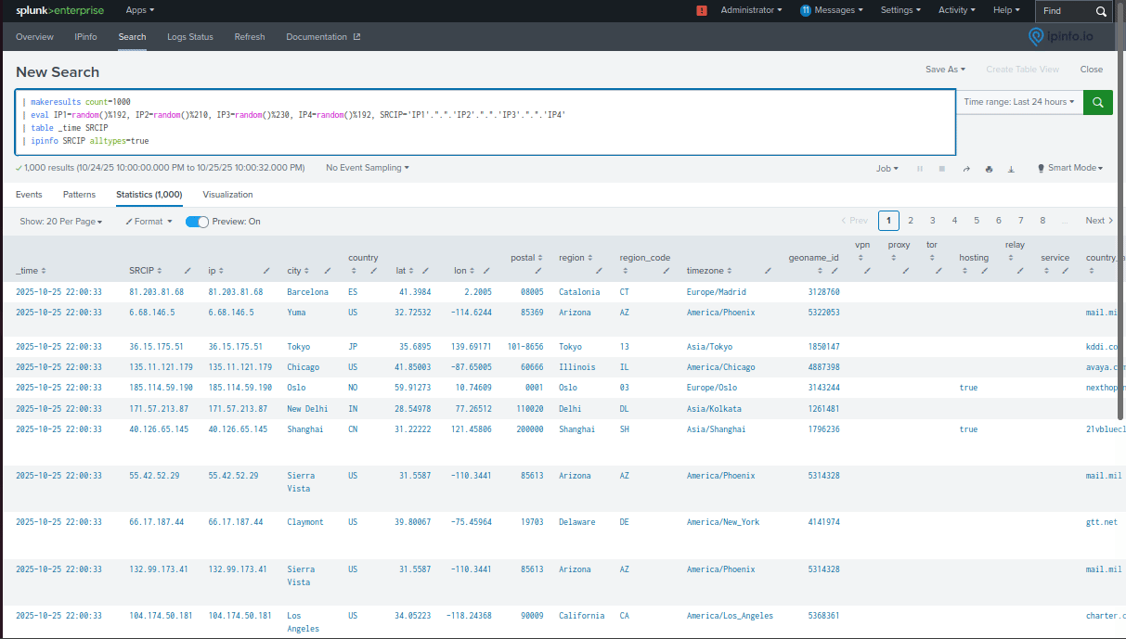The height and width of the screenshot is (639, 1126).
Task: Click the splunk enterprise logo
Action: (59, 10)
